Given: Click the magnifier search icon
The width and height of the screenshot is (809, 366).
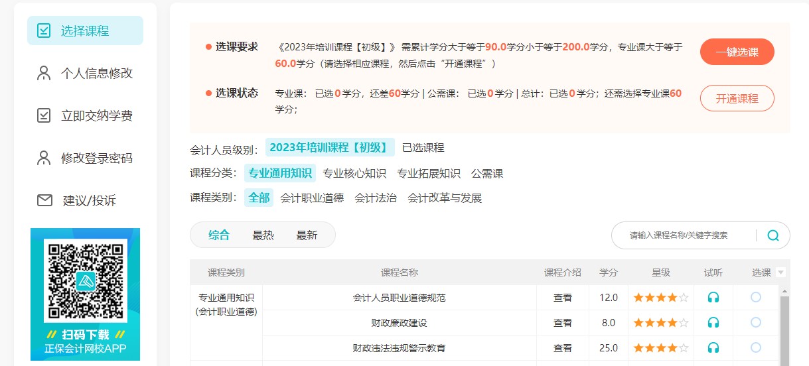Looking at the screenshot, I should pos(773,235).
